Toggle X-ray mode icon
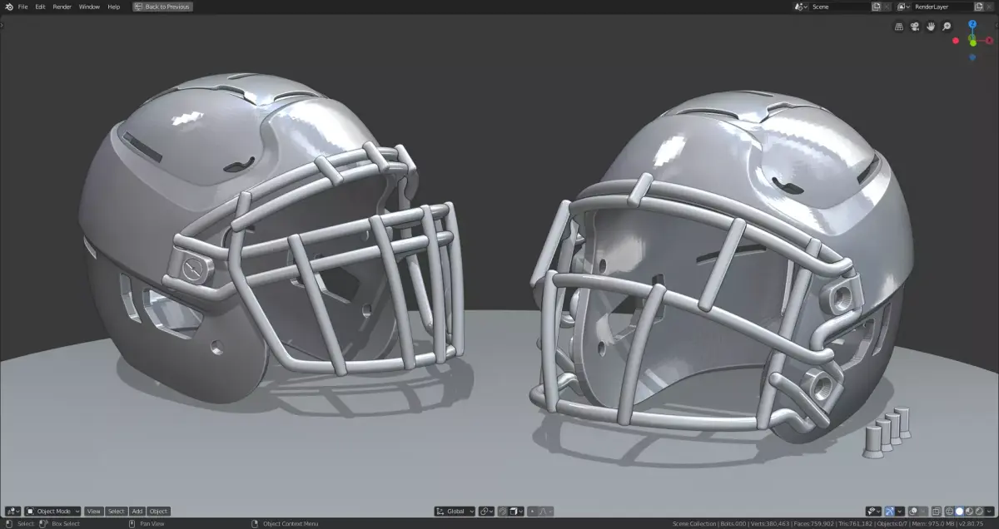 [937, 512]
